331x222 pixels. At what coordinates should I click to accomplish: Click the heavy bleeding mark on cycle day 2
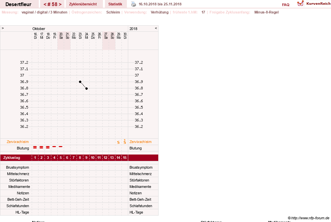pos(42,147)
